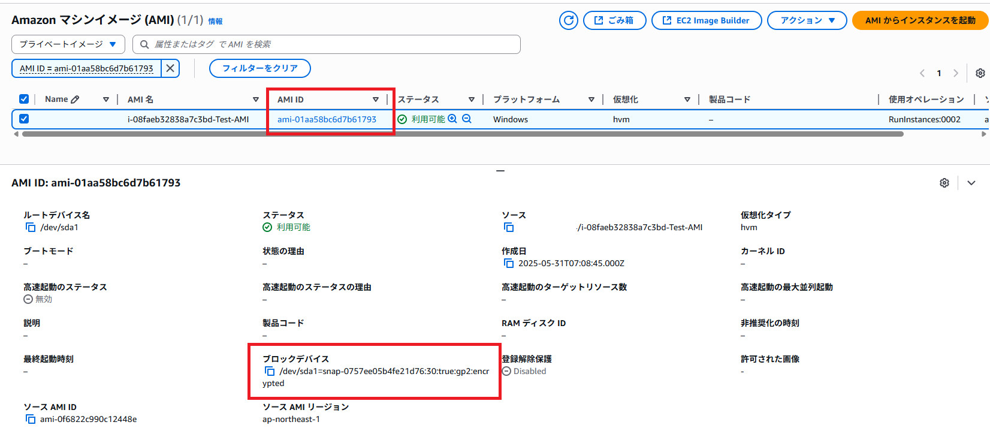Clear filters with フィルターをクリア
The height and width of the screenshot is (428, 990).
pyautogui.click(x=260, y=68)
